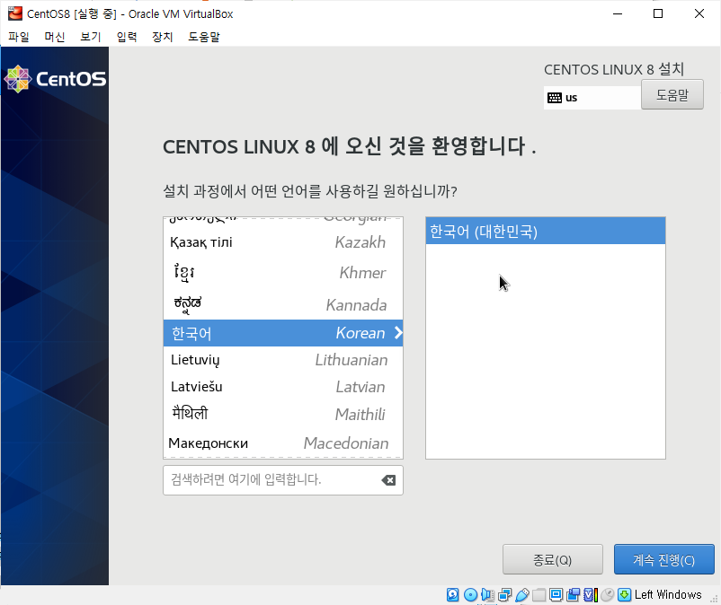This screenshot has width=721, height=605.
Task: Close the VirtualBox window
Action: 699,13
